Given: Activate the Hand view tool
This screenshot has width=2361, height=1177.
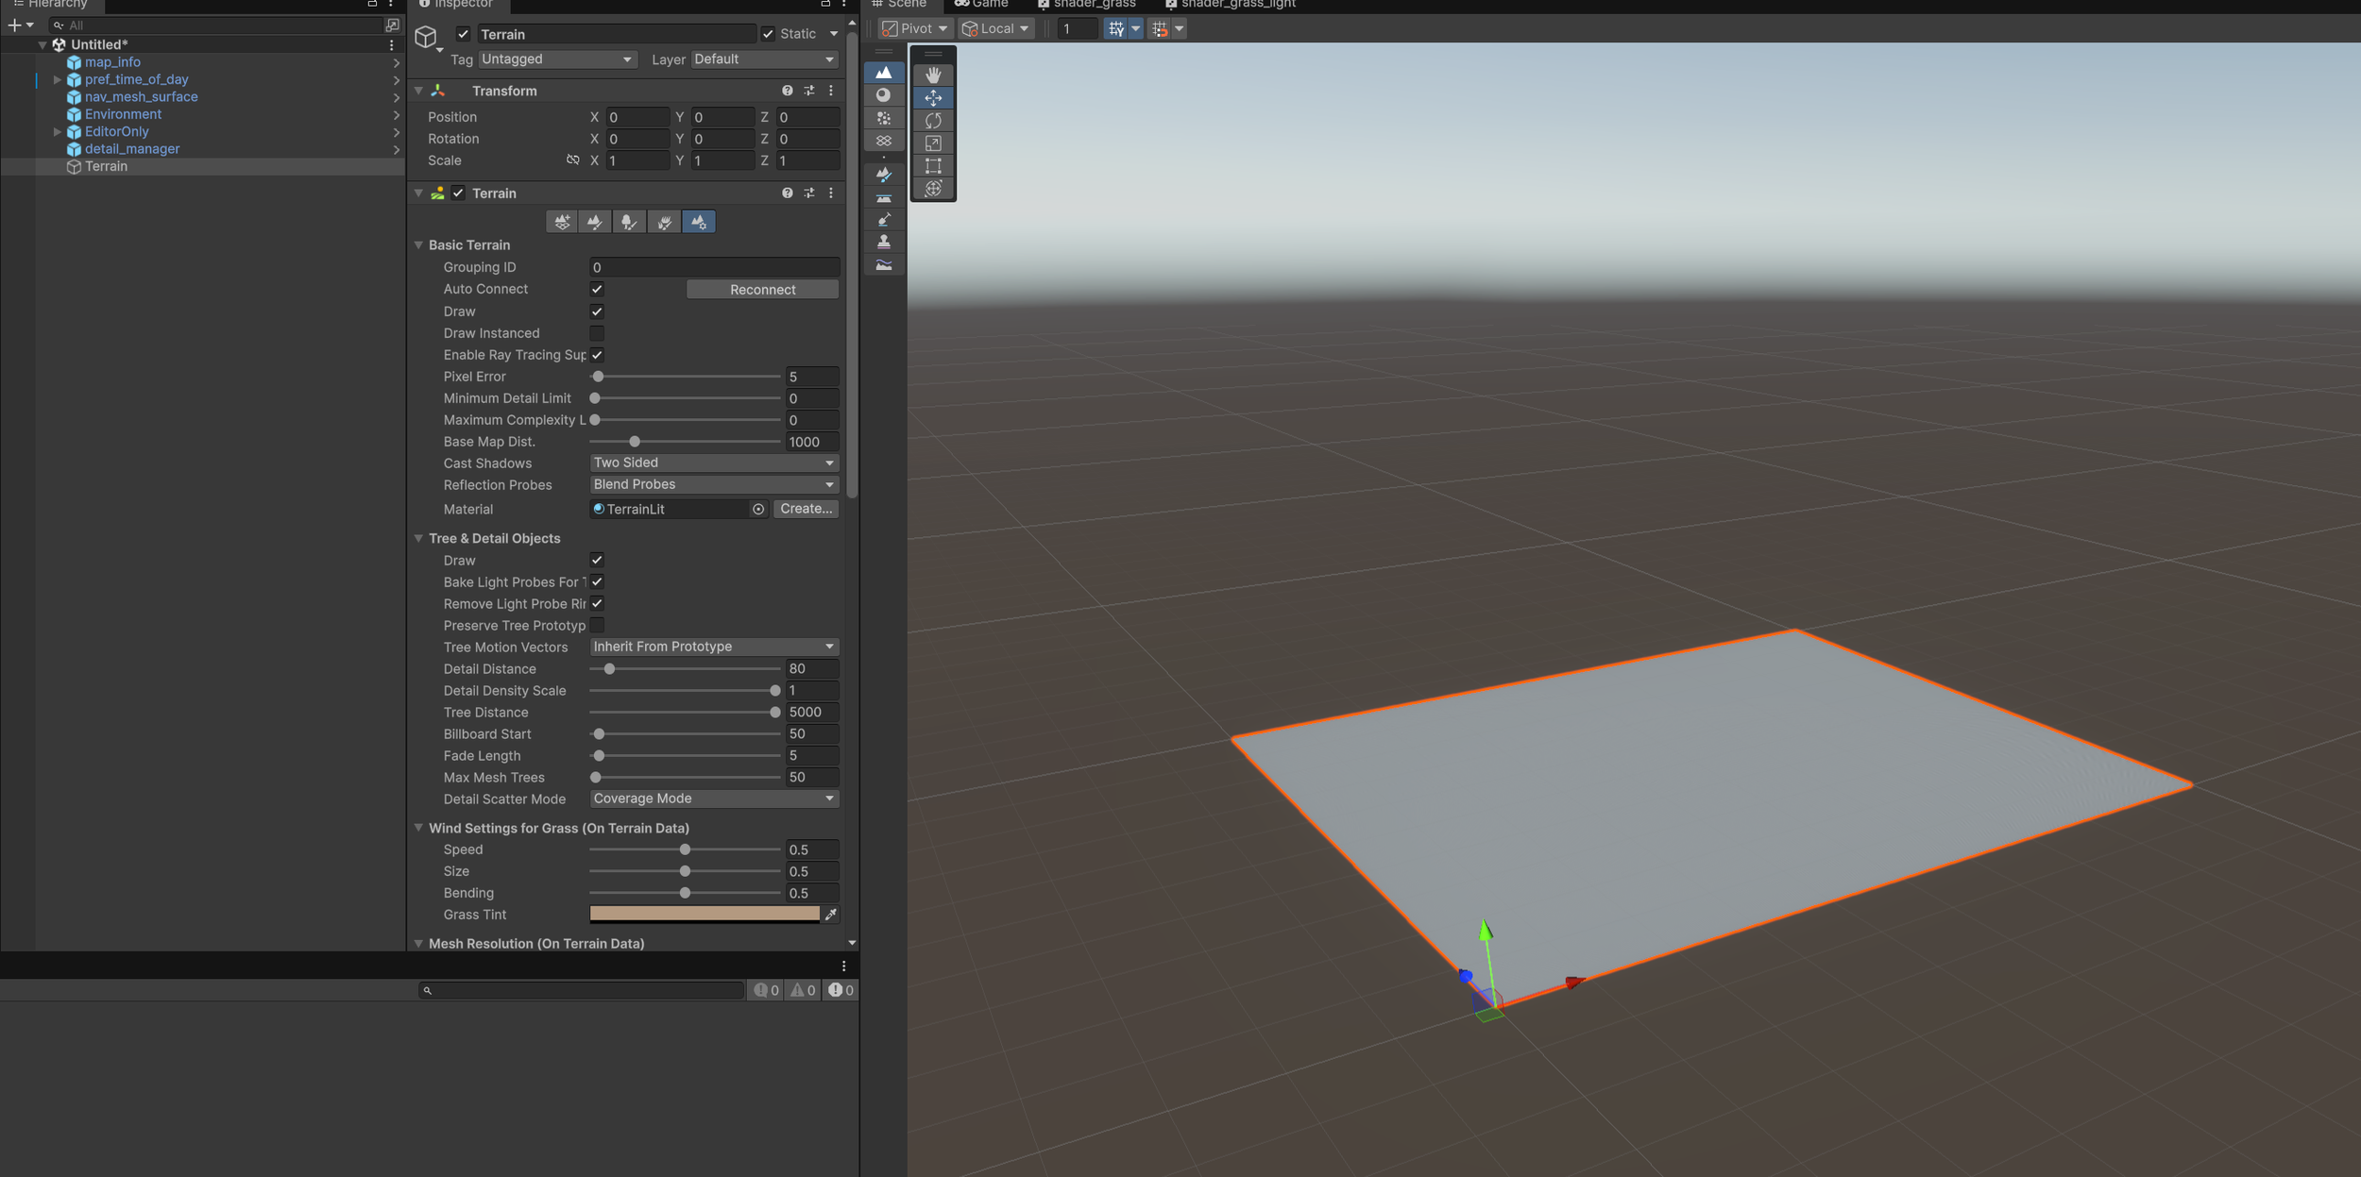Looking at the screenshot, I should click(x=933, y=75).
